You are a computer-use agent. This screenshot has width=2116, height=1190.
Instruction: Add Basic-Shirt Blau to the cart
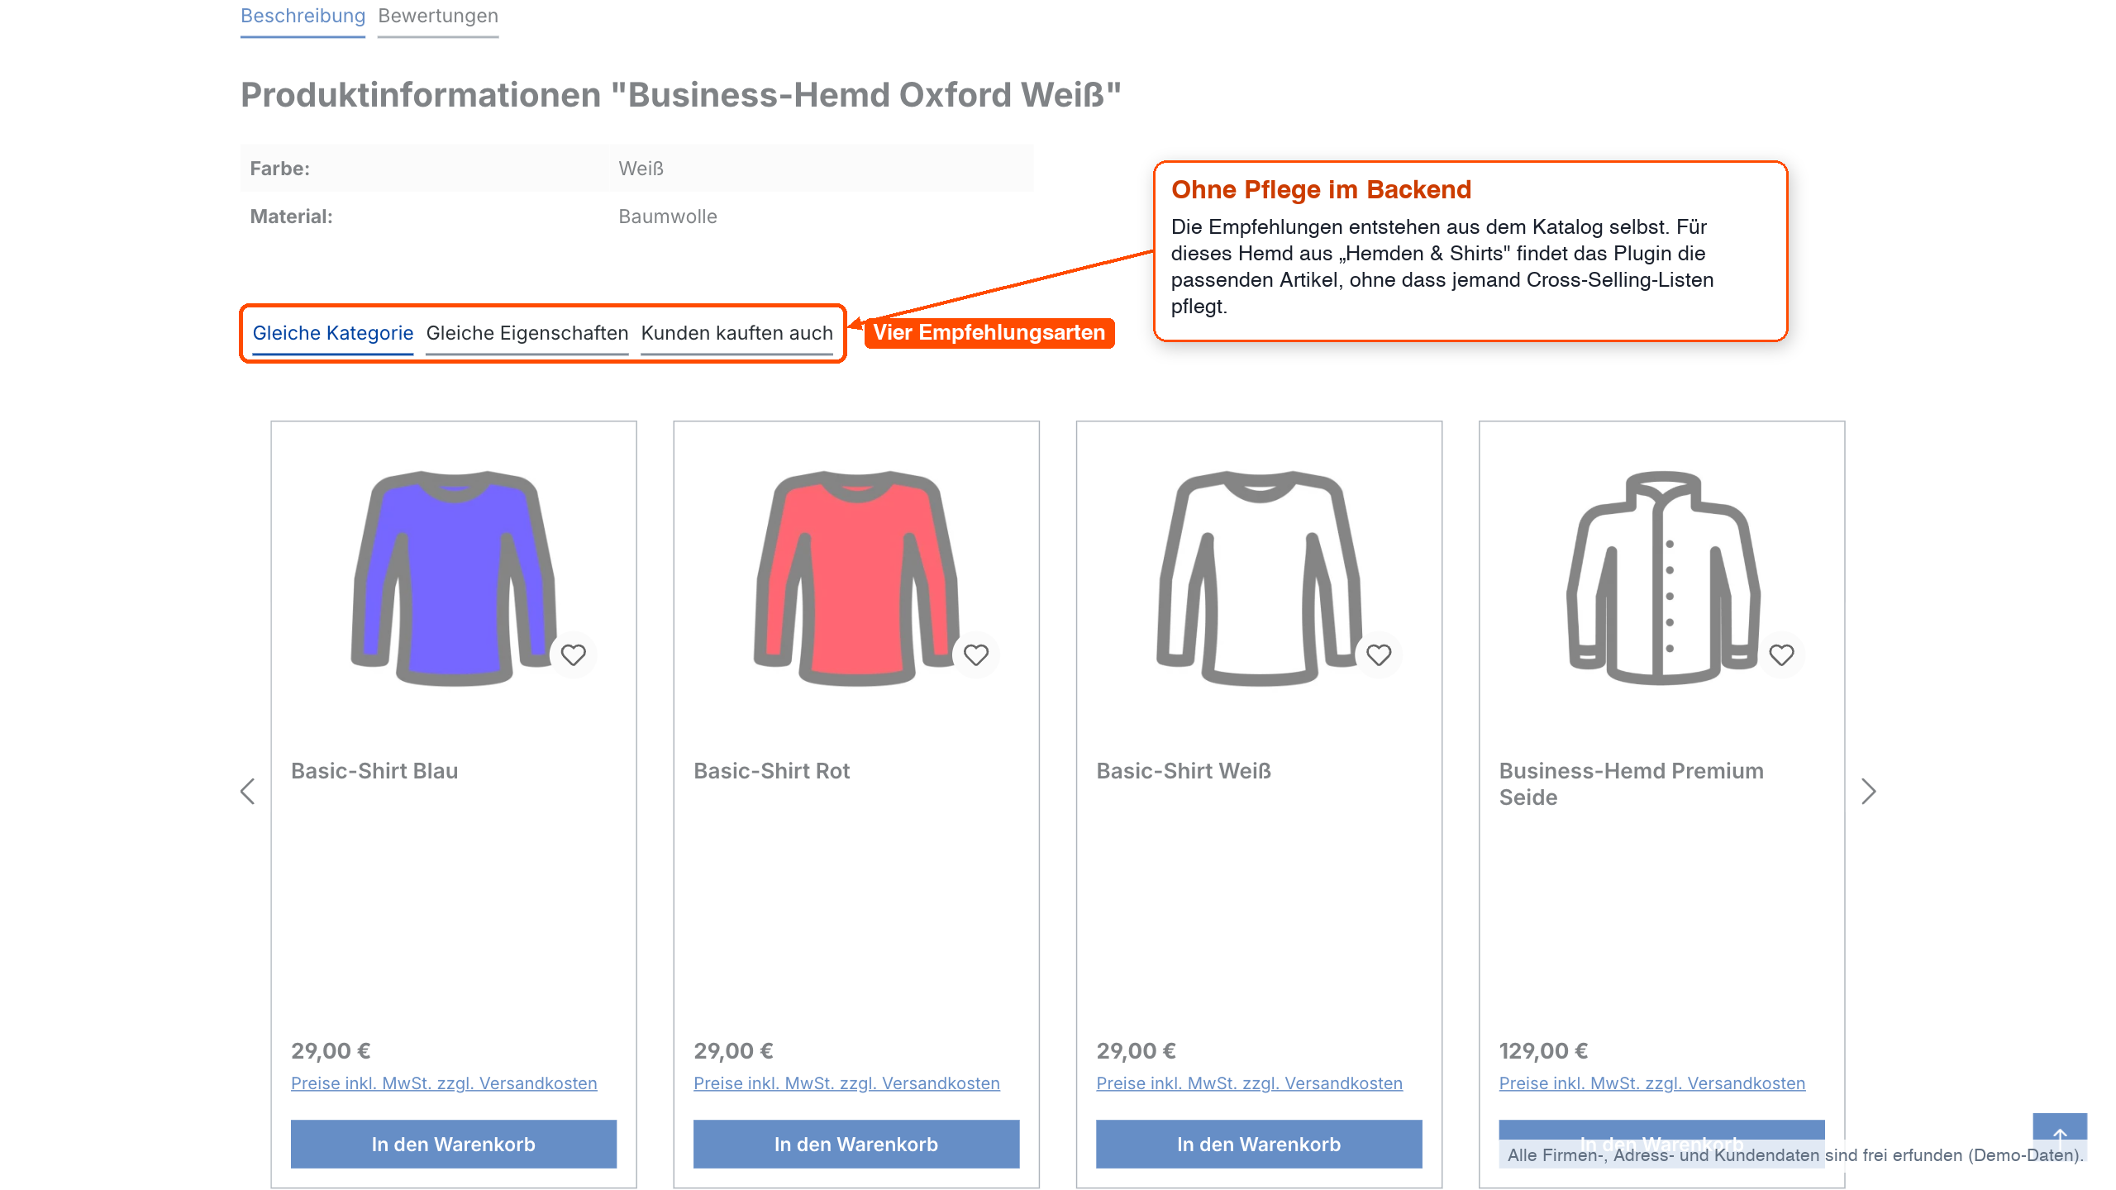tap(453, 1144)
